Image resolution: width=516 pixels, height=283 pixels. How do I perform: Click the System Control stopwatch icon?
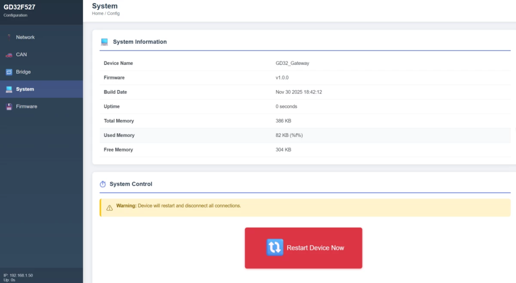coord(103,184)
